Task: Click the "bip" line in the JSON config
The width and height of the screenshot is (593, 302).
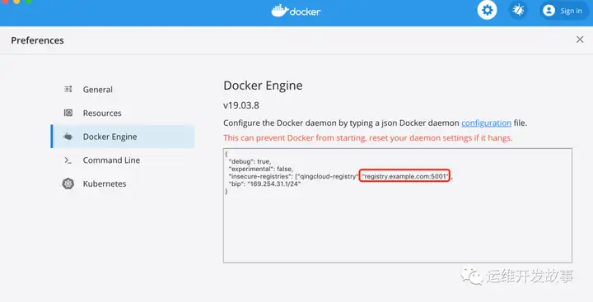Action: tap(264, 184)
